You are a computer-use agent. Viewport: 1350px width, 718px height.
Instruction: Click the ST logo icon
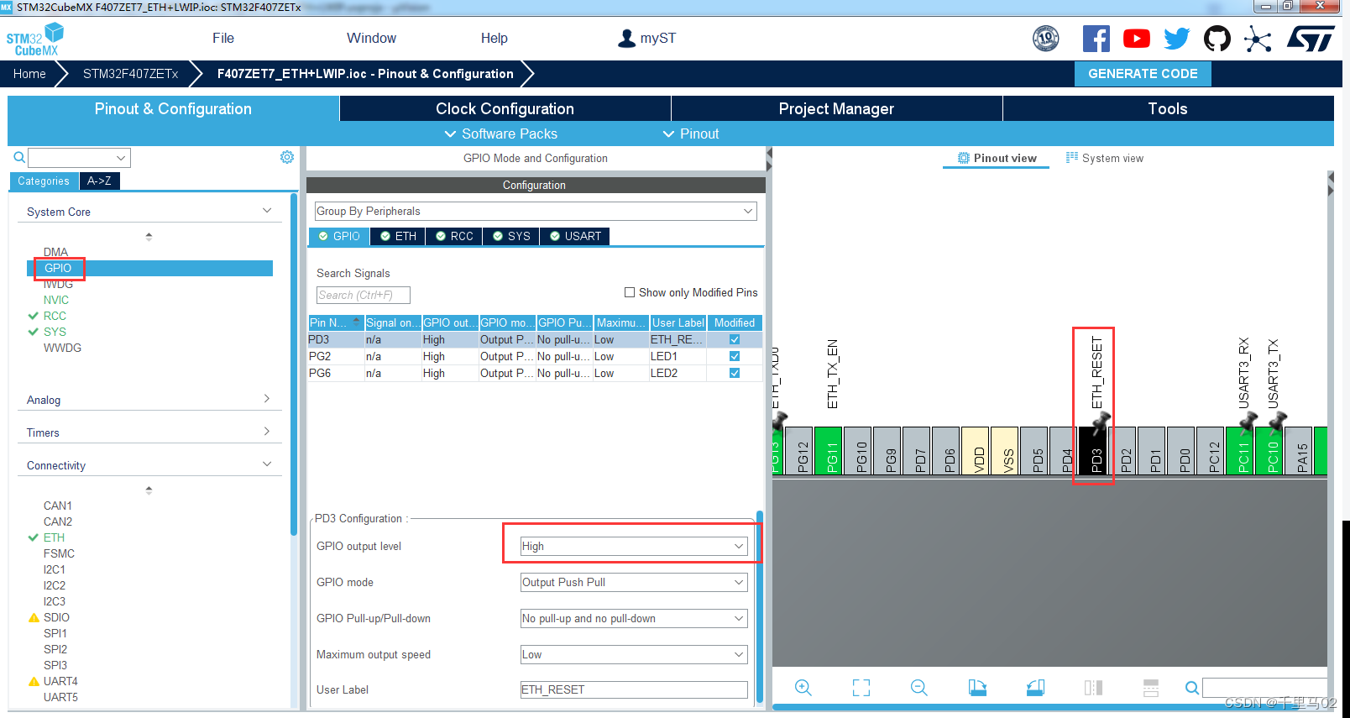pos(1311,39)
